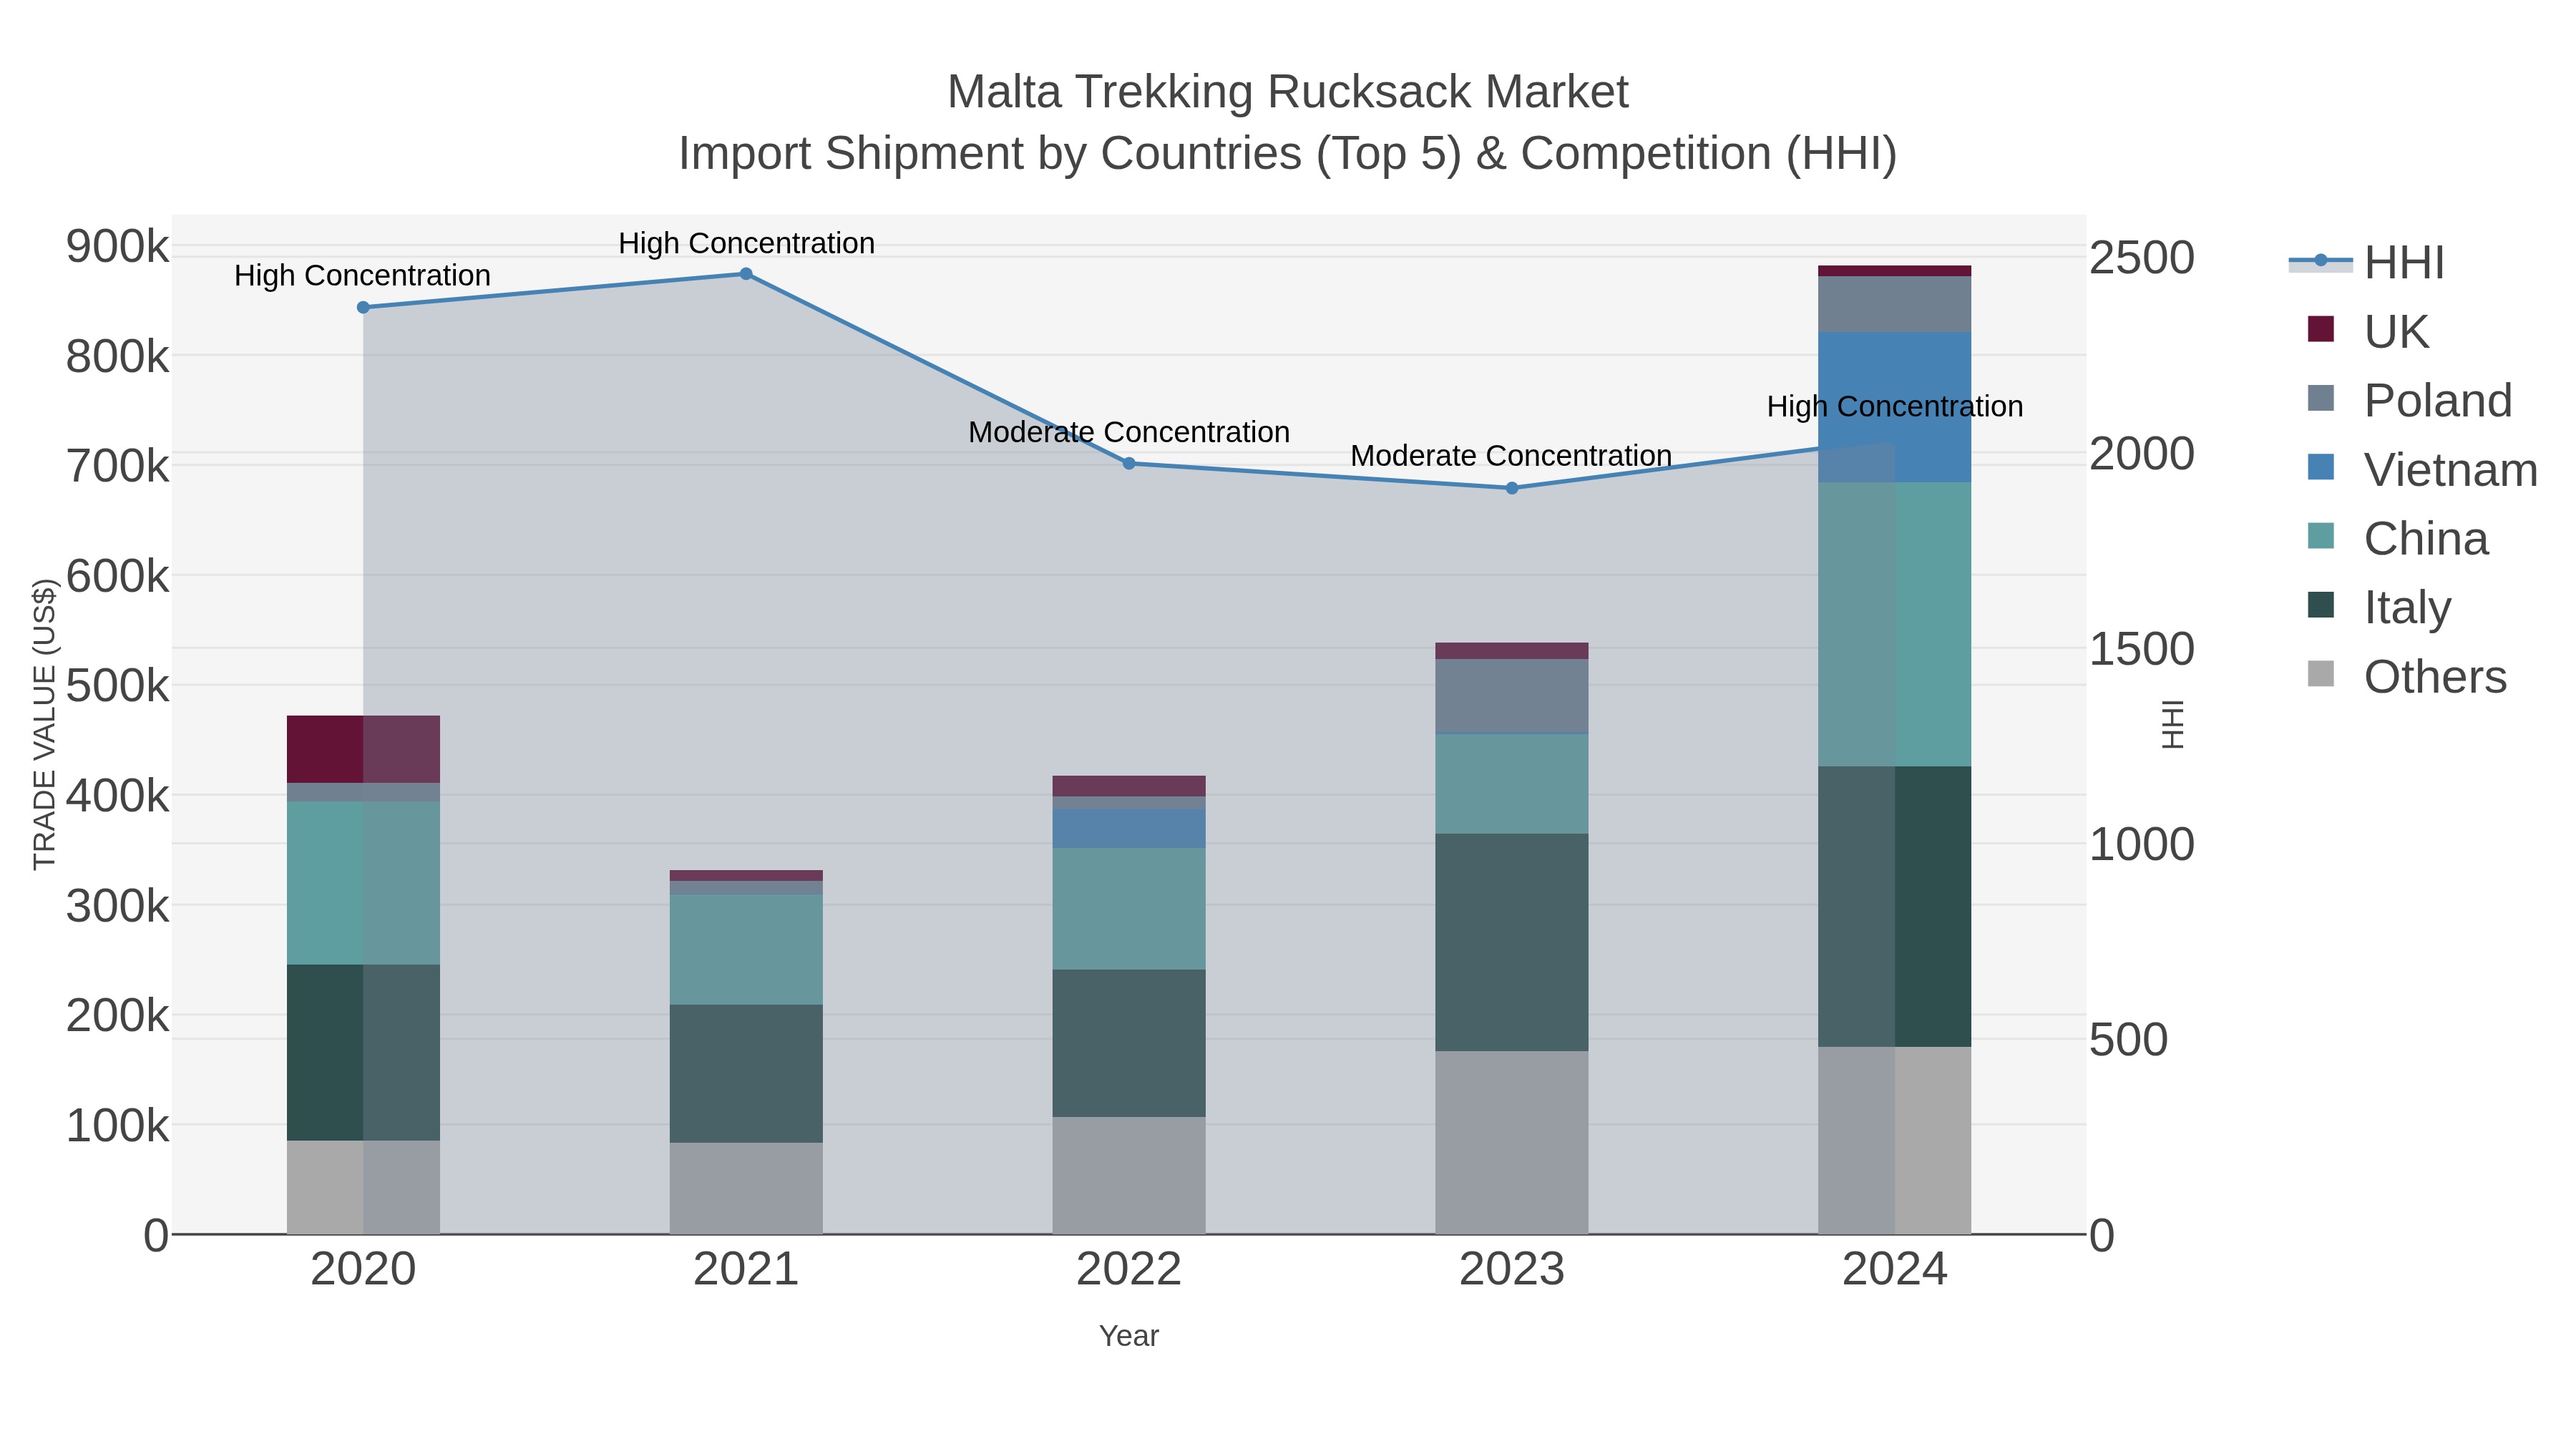This screenshot has height=1449, width=2576.
Task: Click the 2022 Vietnam bar segment
Action: [x=1129, y=829]
